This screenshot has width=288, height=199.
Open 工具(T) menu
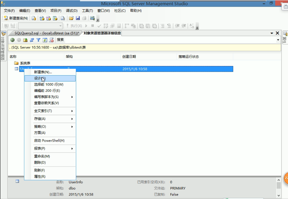tap(87, 11)
